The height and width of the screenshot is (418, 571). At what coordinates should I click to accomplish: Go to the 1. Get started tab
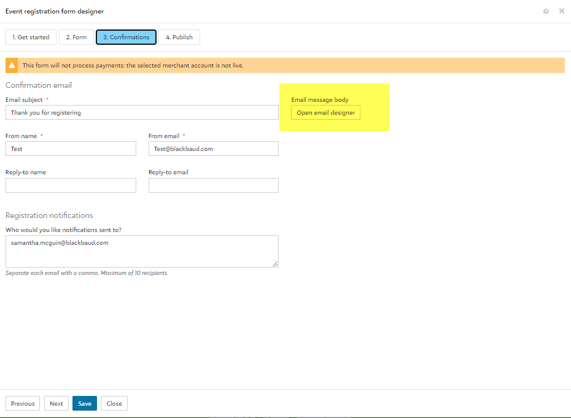[31, 37]
